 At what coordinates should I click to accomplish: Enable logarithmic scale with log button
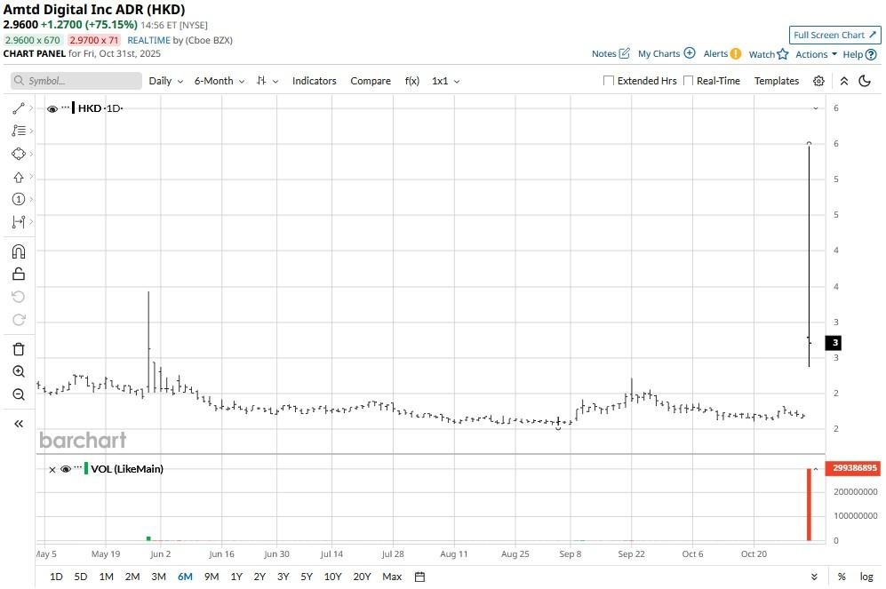866,576
